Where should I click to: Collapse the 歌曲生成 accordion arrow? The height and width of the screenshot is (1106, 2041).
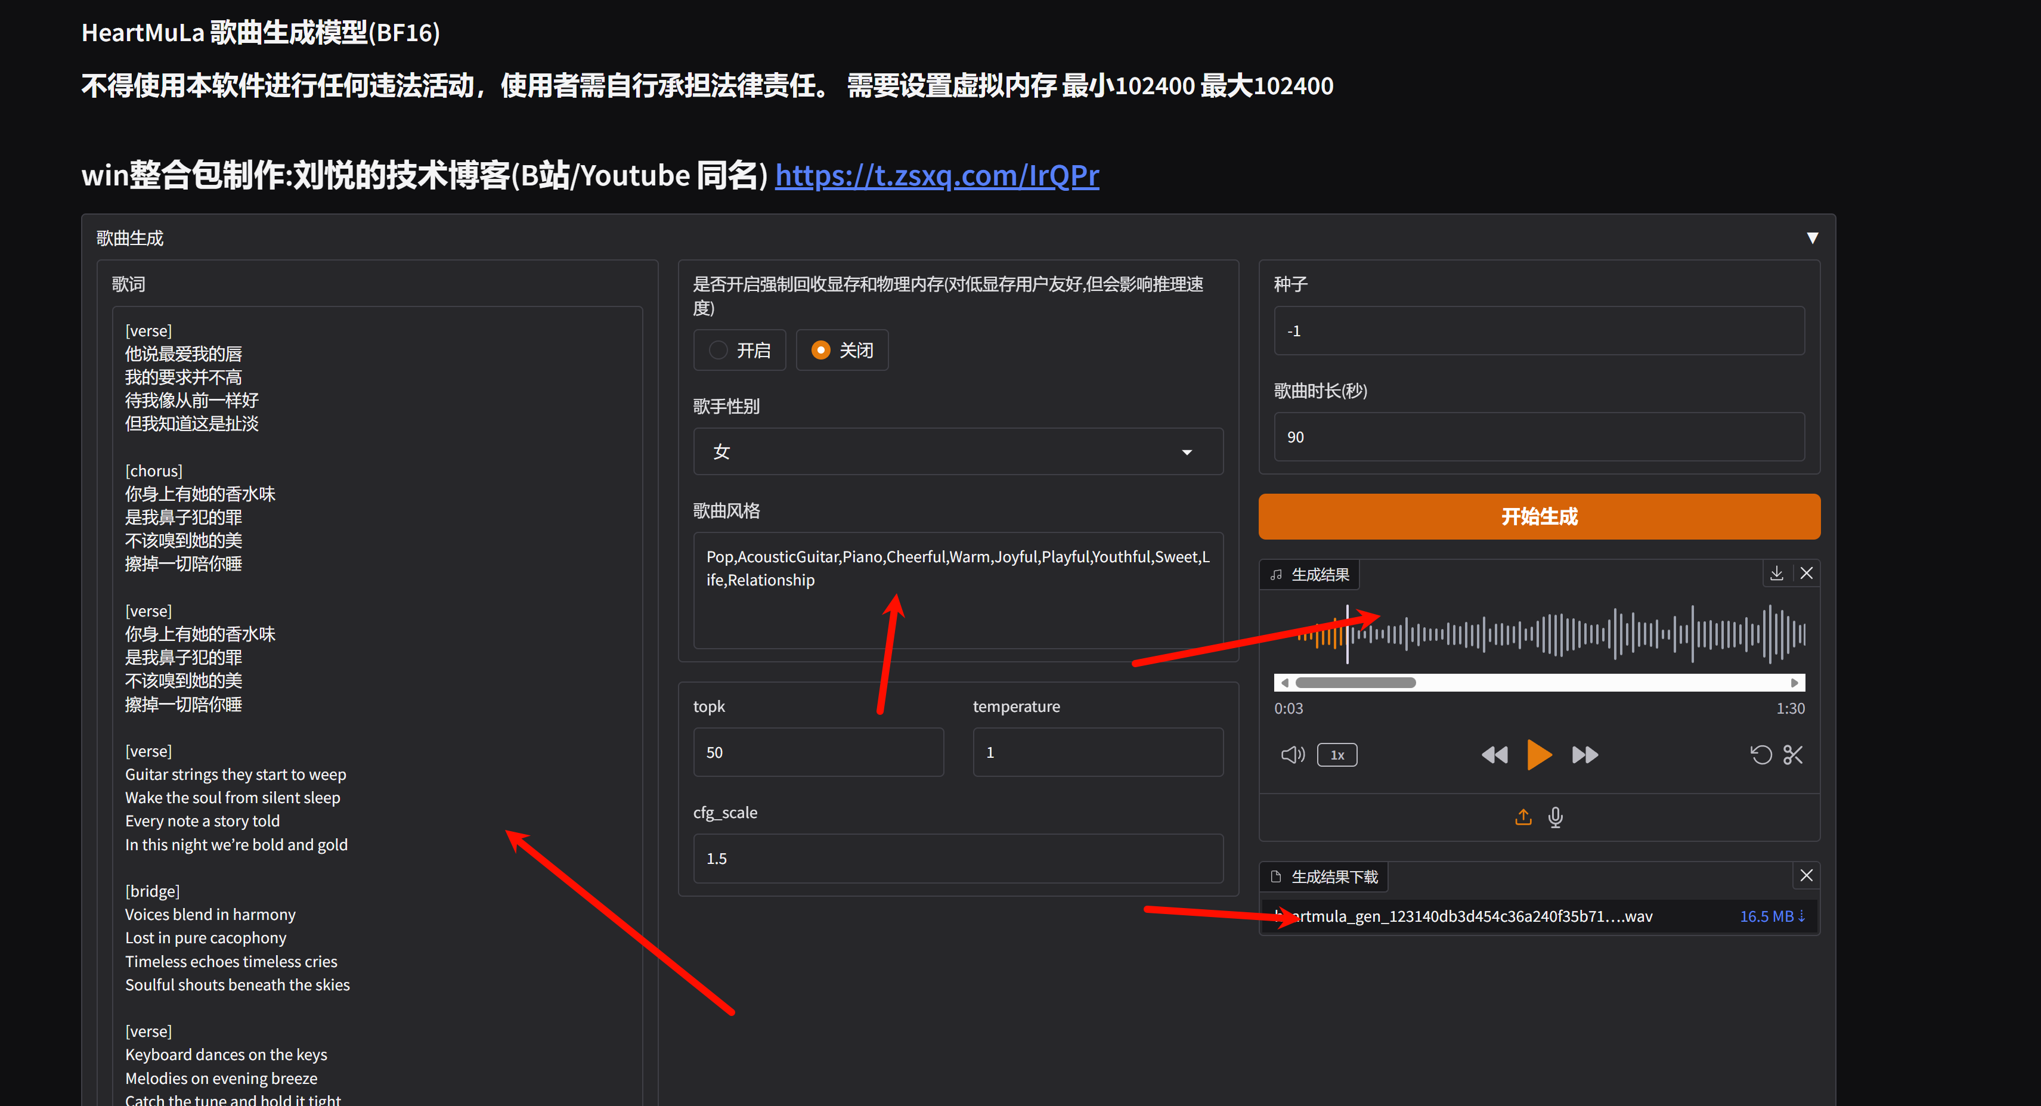coord(1812,238)
